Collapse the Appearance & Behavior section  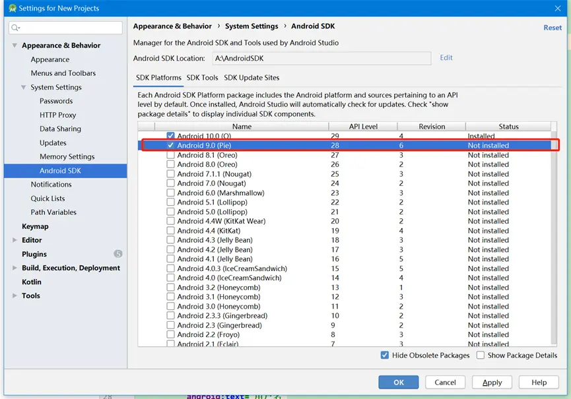point(14,45)
